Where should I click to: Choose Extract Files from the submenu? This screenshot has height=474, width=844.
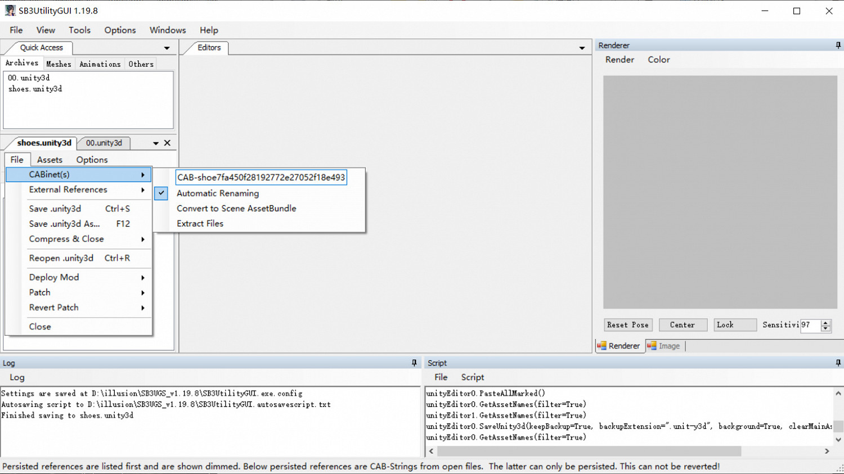point(200,223)
